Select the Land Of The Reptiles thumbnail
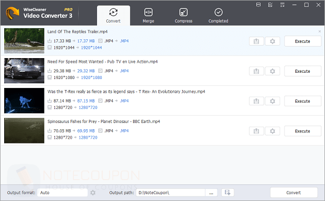325x201 pixels. [24, 41]
